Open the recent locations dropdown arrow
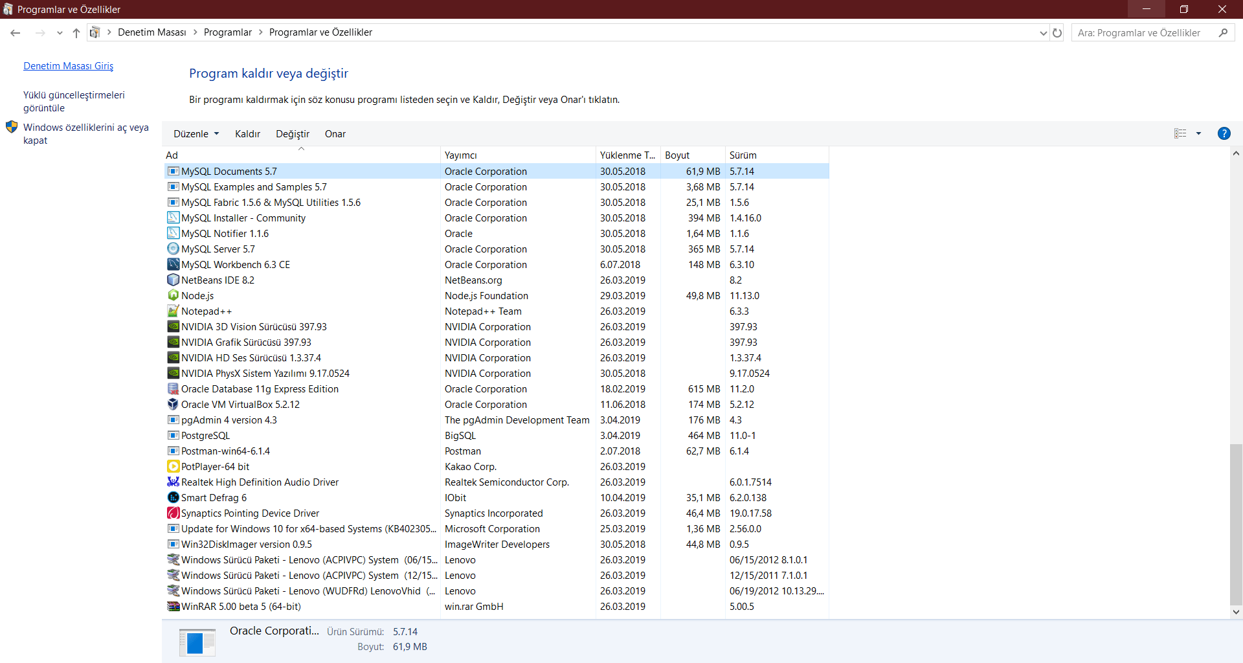This screenshot has width=1243, height=663. [60, 32]
